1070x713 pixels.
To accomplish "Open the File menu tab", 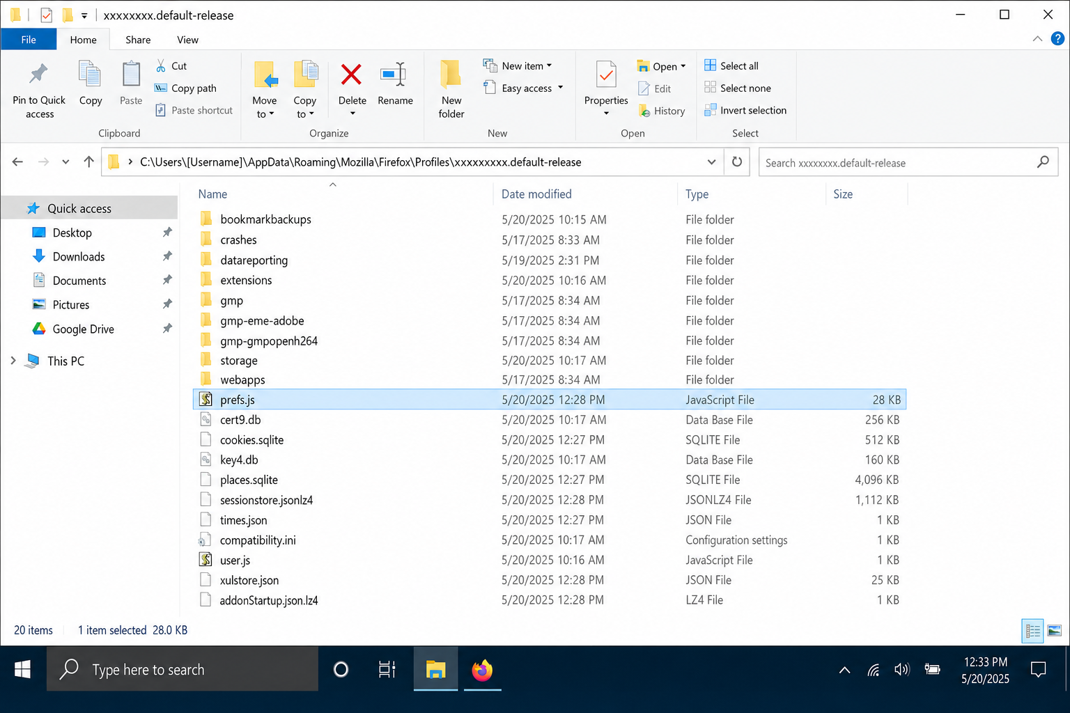I will (29, 40).
